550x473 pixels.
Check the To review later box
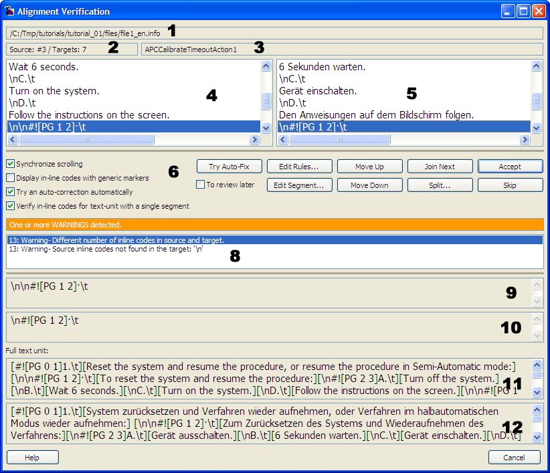[200, 185]
